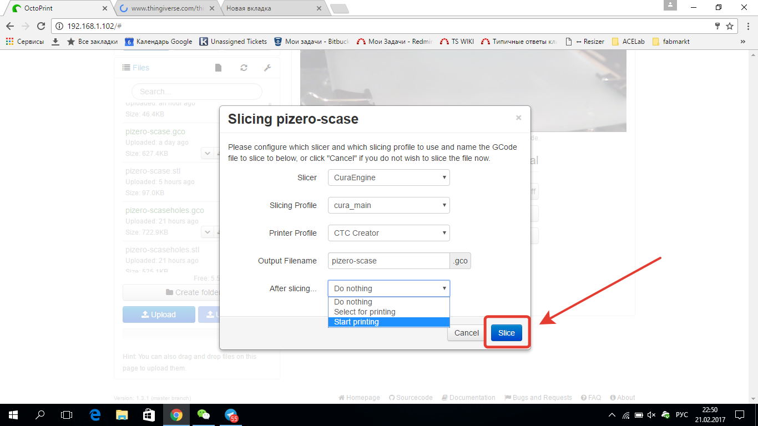Select file pizero-scaseholes.gco
The height and width of the screenshot is (426, 758).
pyautogui.click(x=165, y=210)
